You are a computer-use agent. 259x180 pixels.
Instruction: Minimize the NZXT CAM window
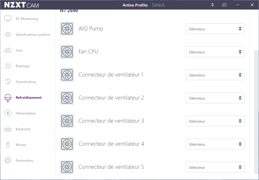238,5
